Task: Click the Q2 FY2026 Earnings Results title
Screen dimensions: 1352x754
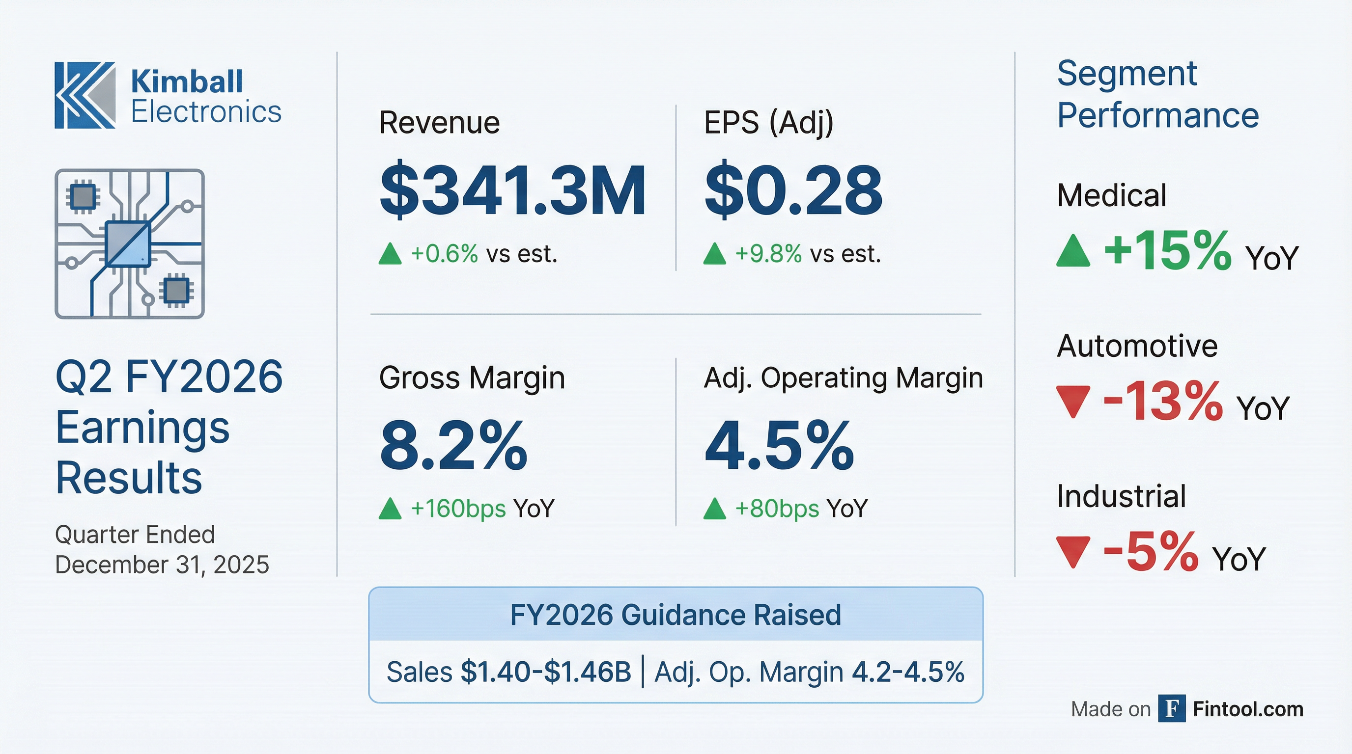Action: tap(169, 427)
